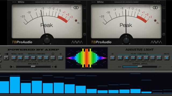Click the stereo link icon on right meter

click(x=155, y=8)
